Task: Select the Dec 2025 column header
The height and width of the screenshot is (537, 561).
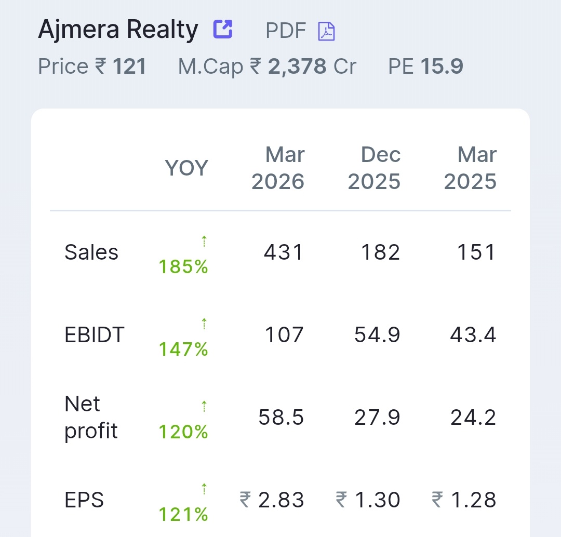Action: [x=374, y=168]
